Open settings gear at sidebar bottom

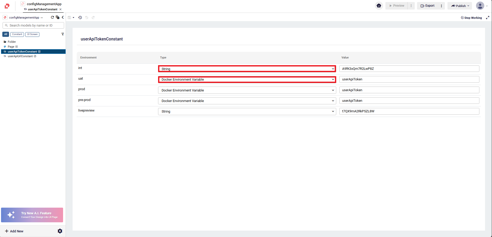(x=60, y=231)
